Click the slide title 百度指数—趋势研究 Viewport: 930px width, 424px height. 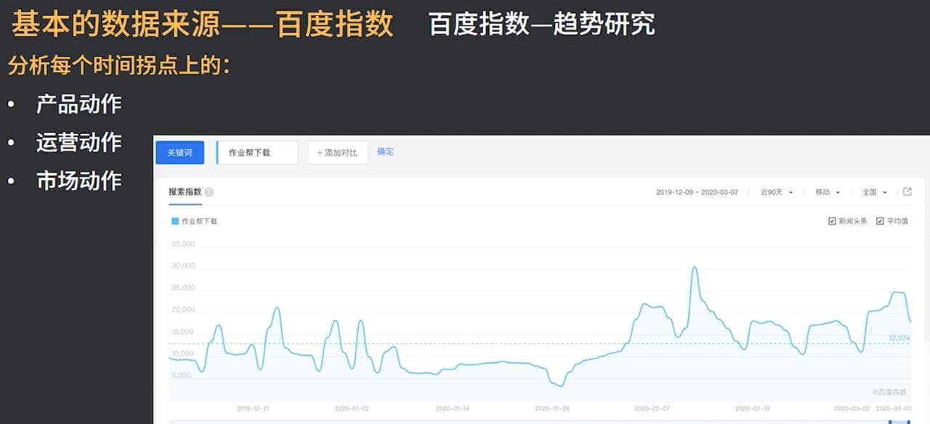point(542,24)
